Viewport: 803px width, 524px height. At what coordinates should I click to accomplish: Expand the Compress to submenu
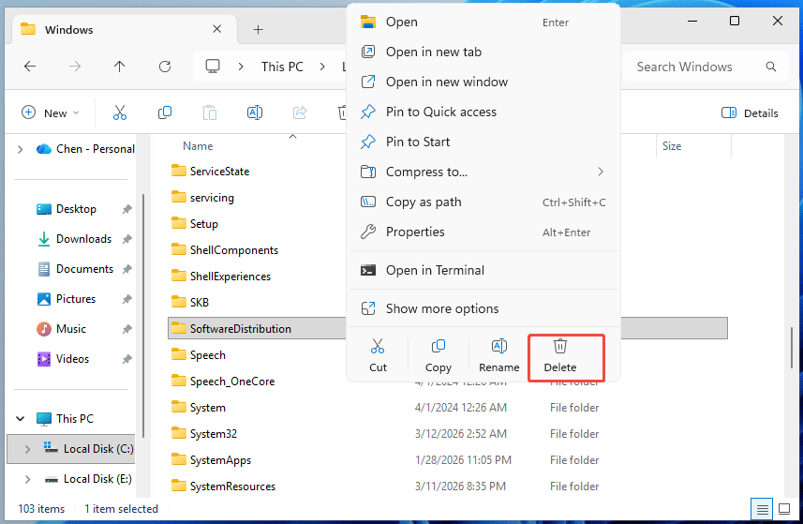coord(601,172)
